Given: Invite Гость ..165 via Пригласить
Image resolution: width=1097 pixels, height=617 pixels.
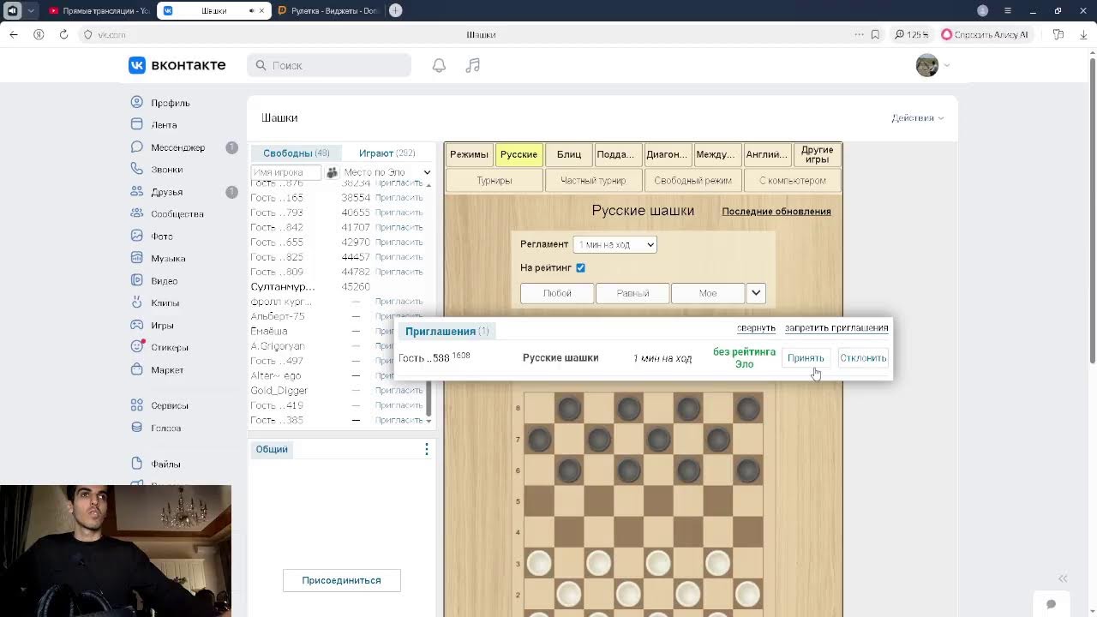Looking at the screenshot, I should [x=399, y=197].
